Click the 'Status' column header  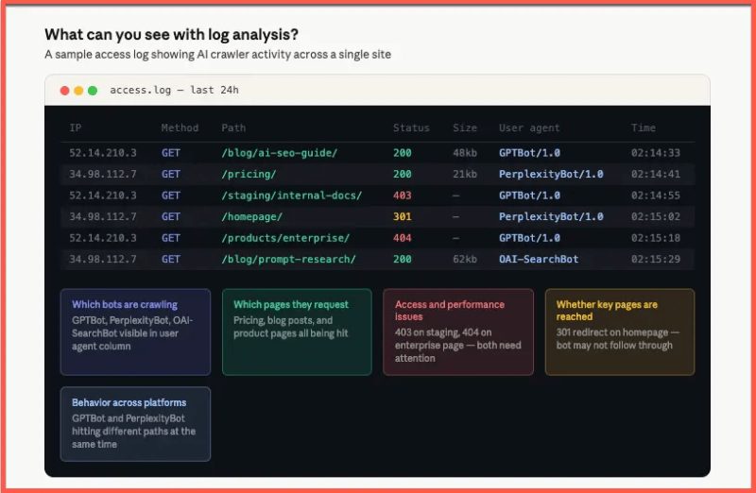pyautogui.click(x=411, y=127)
